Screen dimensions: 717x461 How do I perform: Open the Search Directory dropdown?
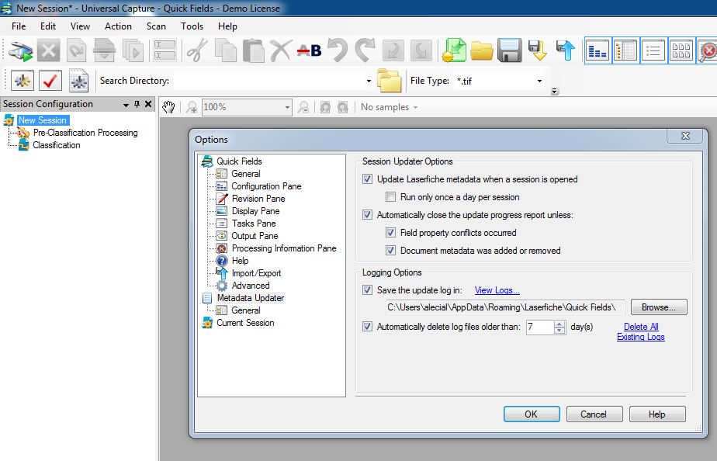(x=369, y=81)
